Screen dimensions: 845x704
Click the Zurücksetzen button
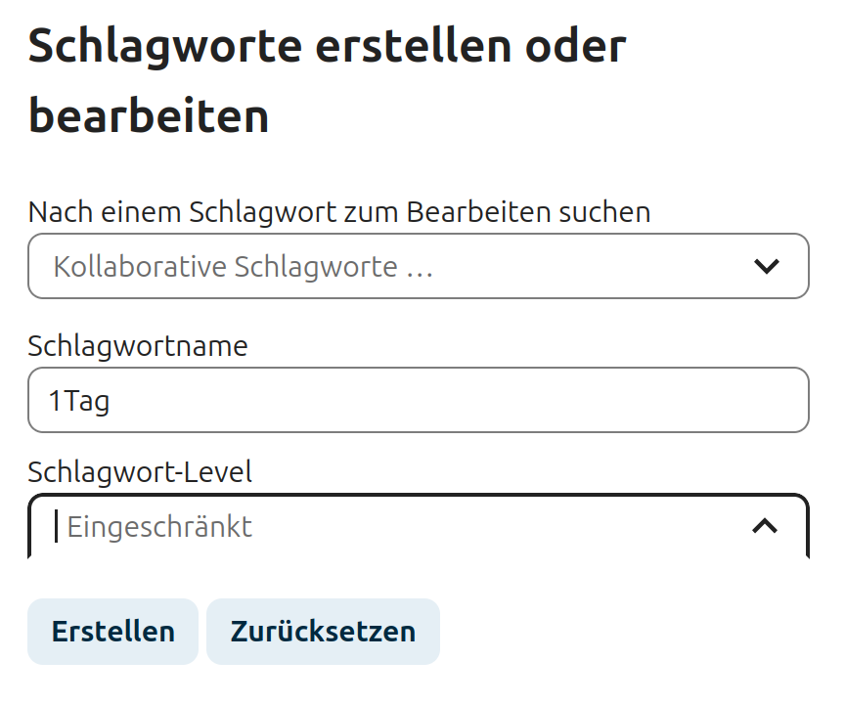pos(323,632)
